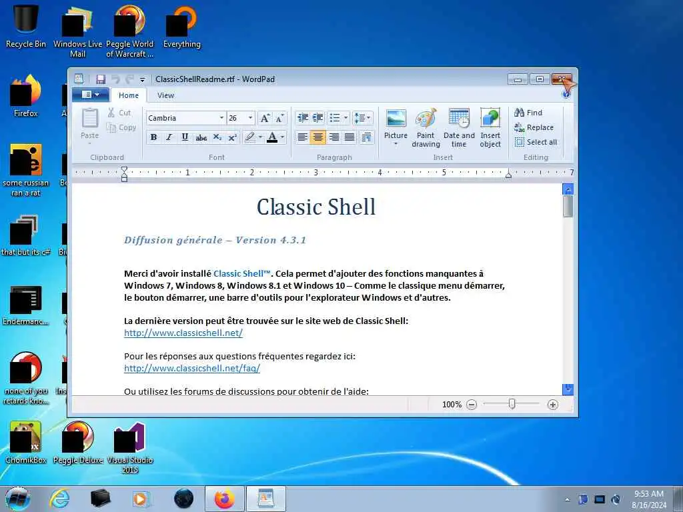Open Windows Media Player from taskbar
This screenshot has width=683, height=512.
[141, 499]
